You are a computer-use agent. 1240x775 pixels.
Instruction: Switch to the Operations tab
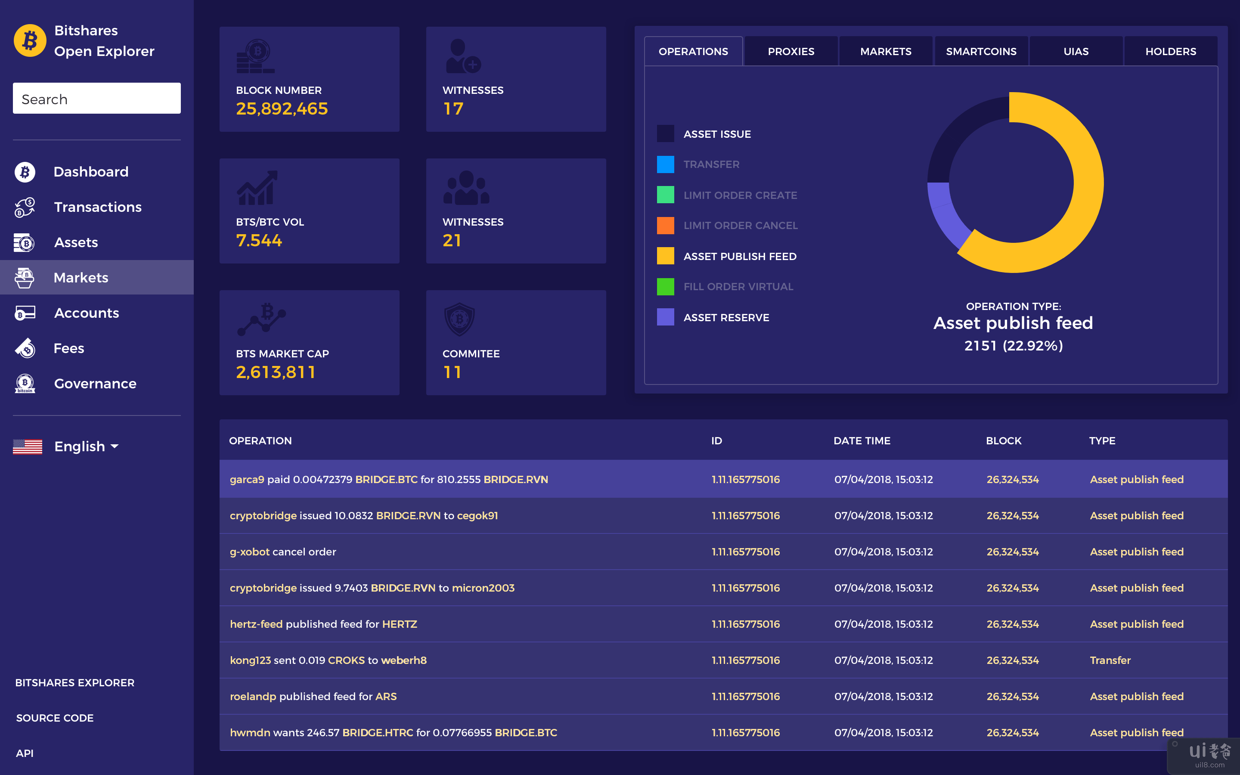pos(693,51)
